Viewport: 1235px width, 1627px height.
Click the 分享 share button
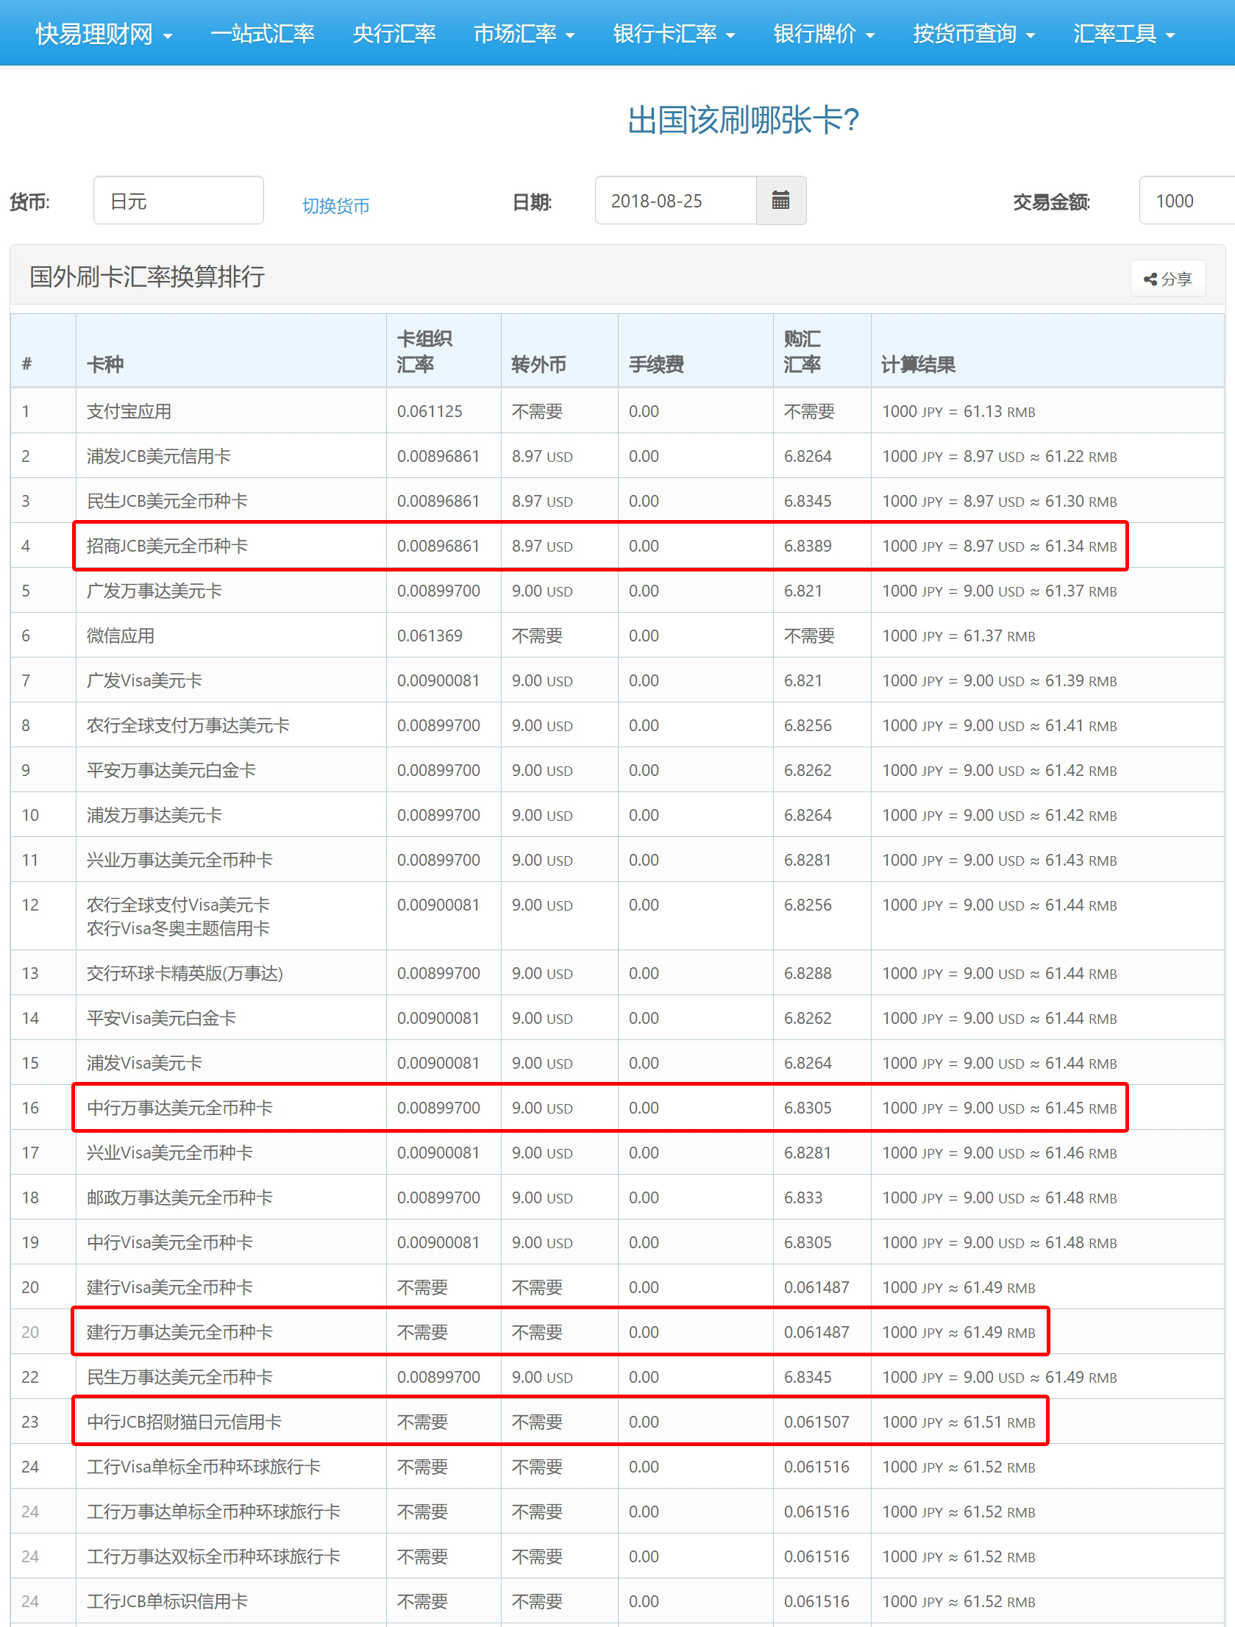(x=1168, y=279)
